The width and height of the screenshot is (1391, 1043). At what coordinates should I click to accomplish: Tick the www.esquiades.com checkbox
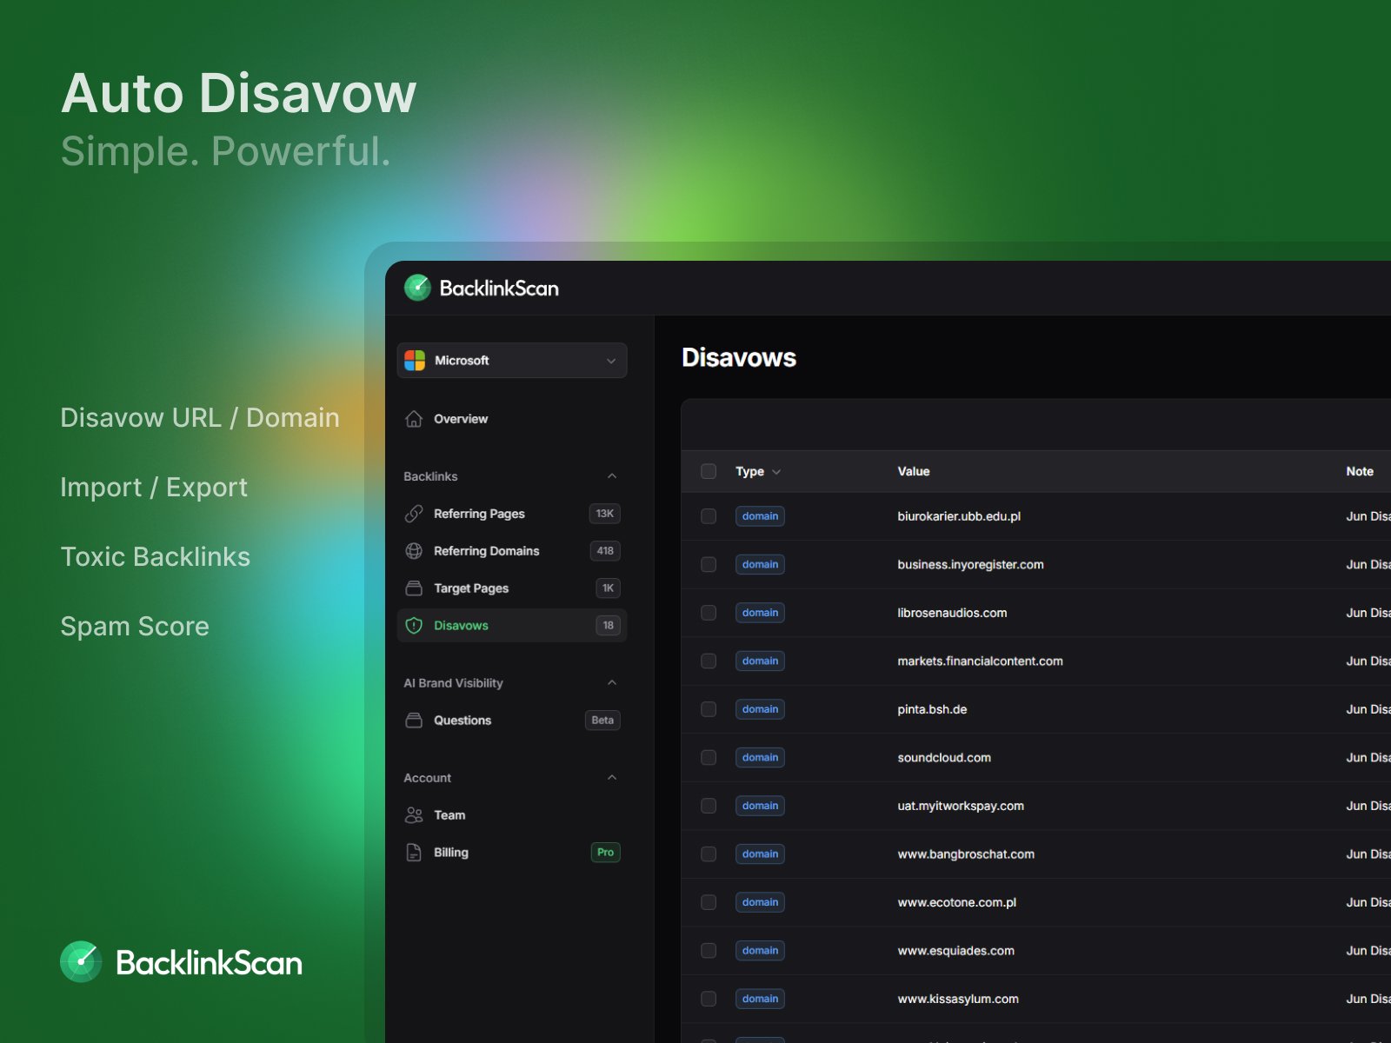(x=709, y=951)
